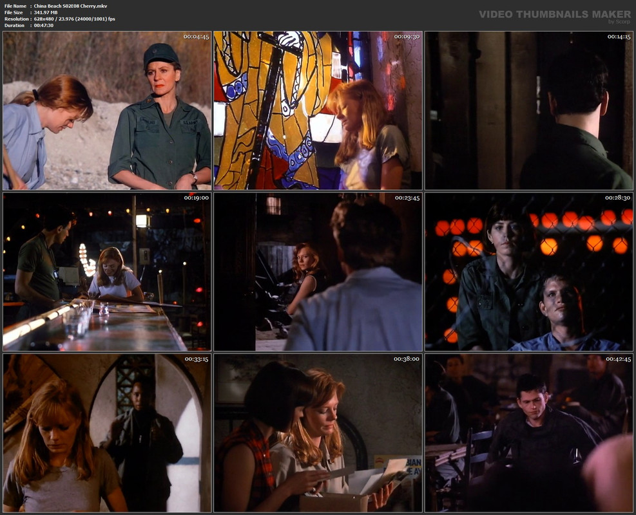
Task: Click the 'Duration' label
Action: 15,26
